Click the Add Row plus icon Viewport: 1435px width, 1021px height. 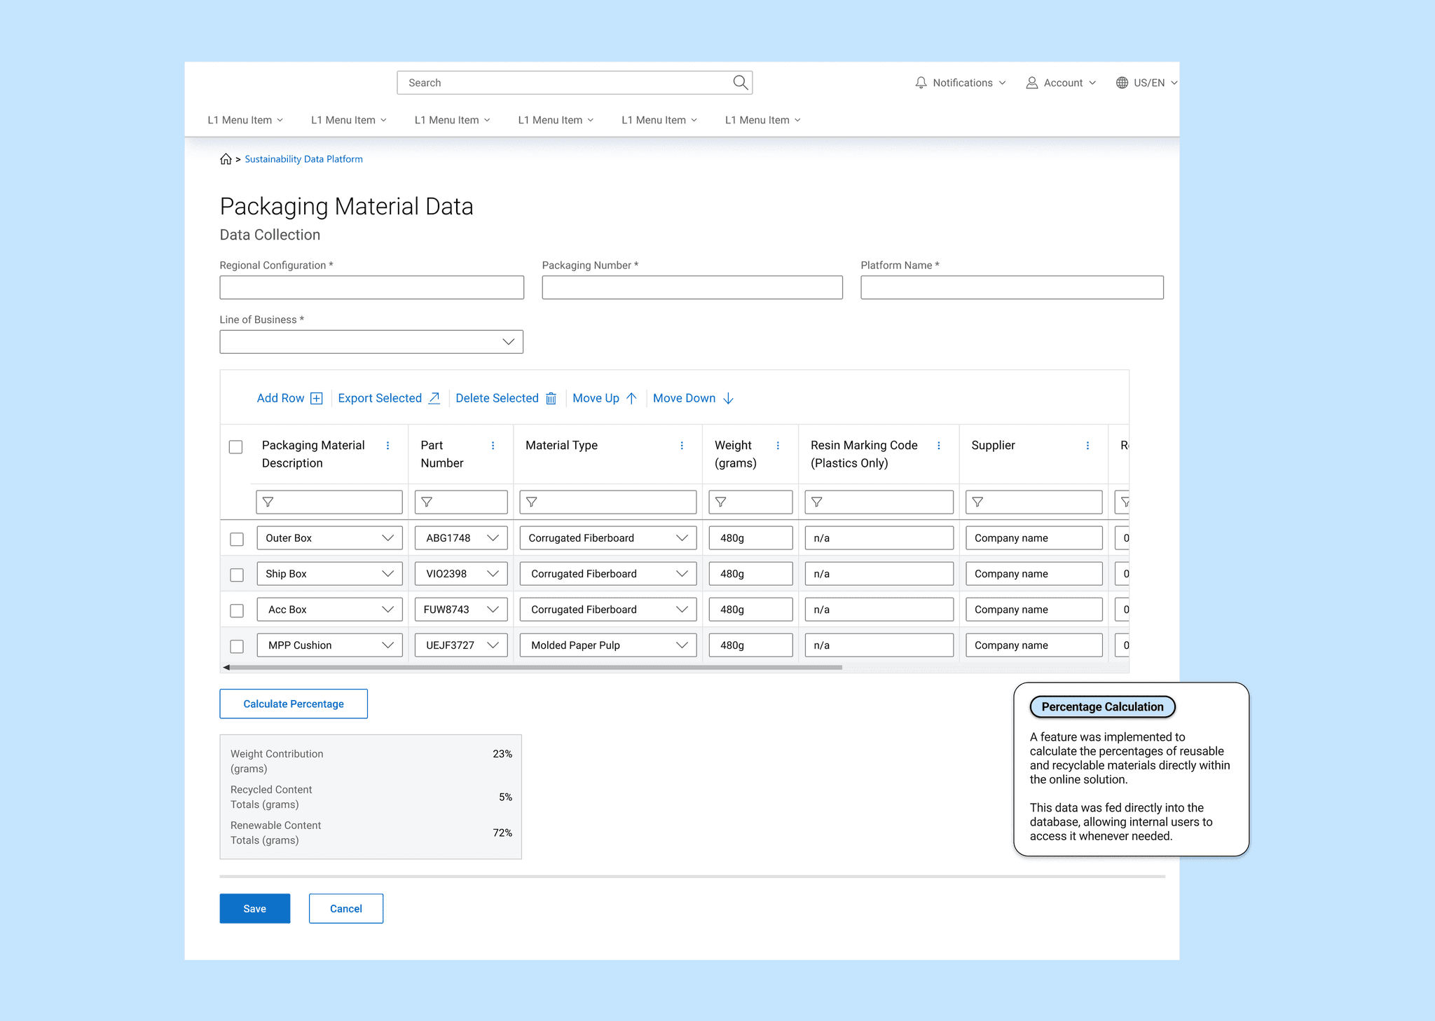317,399
